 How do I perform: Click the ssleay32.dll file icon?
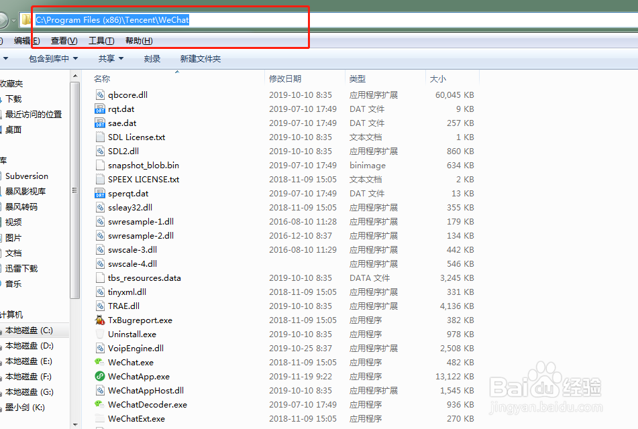click(100, 207)
